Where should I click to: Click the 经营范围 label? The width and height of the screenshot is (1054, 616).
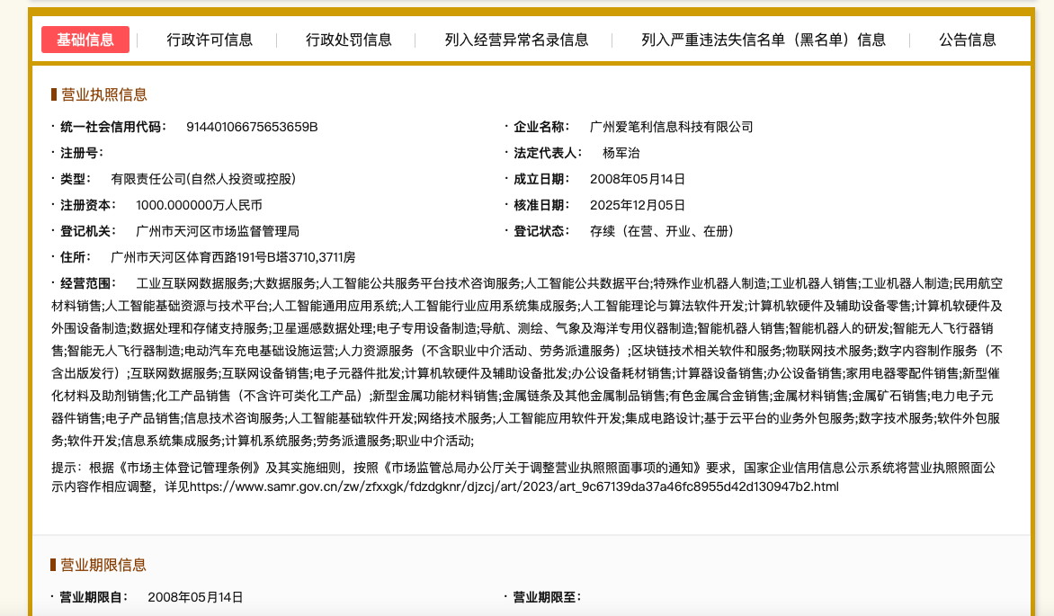[x=88, y=284]
